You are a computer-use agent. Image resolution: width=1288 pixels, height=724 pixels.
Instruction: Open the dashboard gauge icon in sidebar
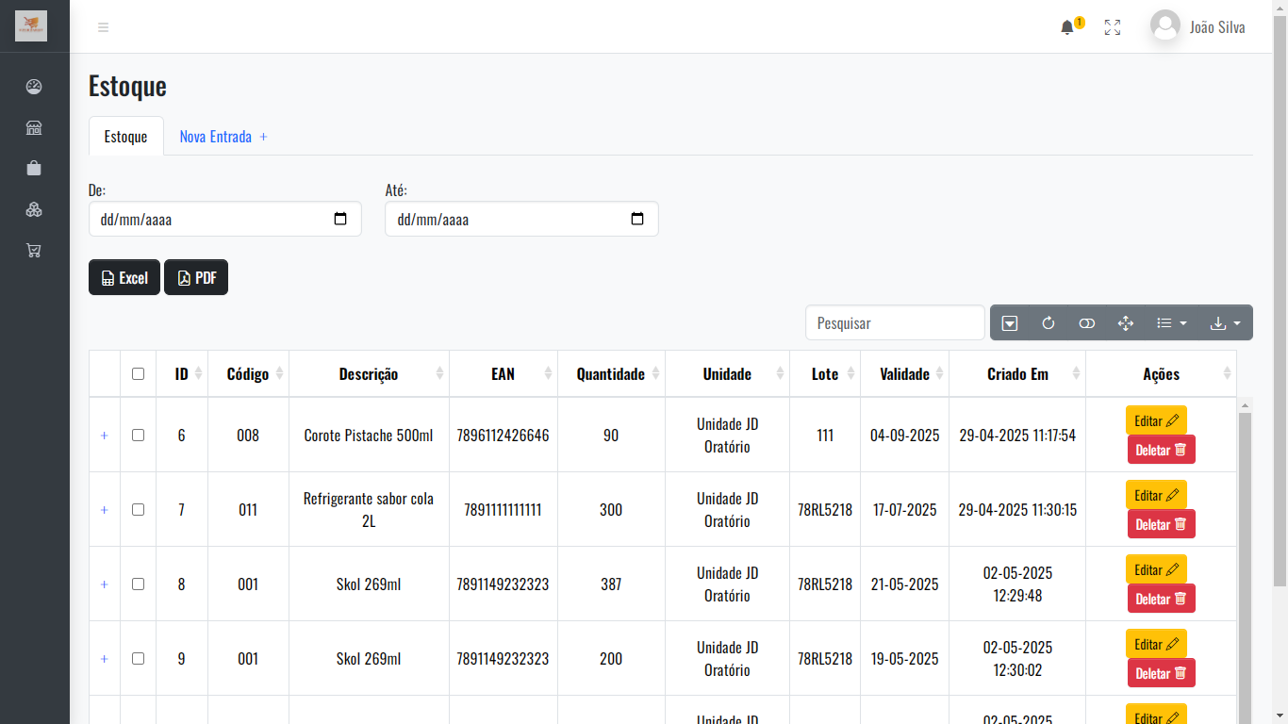(x=34, y=87)
